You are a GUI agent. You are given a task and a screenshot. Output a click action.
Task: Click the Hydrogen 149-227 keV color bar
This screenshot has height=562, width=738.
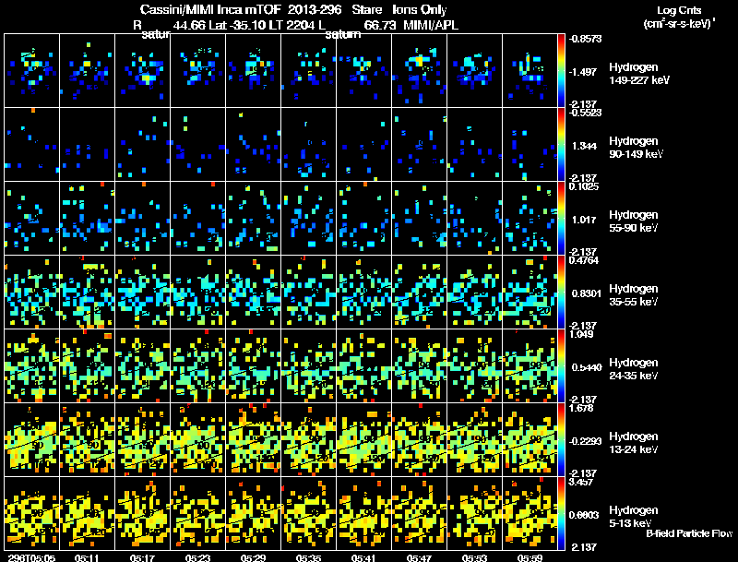click(561, 71)
